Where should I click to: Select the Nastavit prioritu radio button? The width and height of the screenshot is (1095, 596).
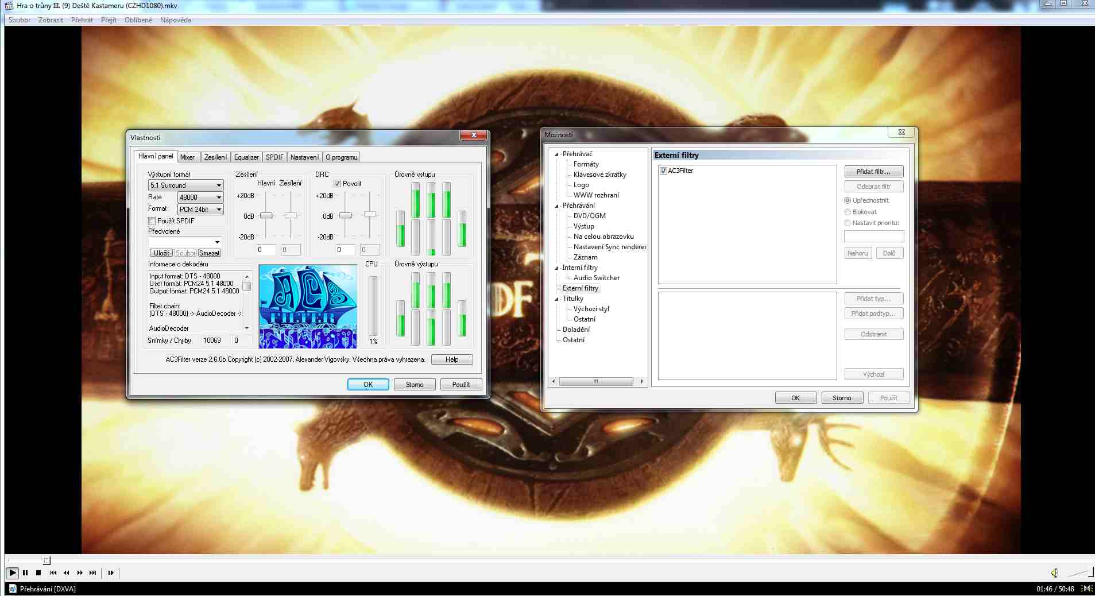848,223
